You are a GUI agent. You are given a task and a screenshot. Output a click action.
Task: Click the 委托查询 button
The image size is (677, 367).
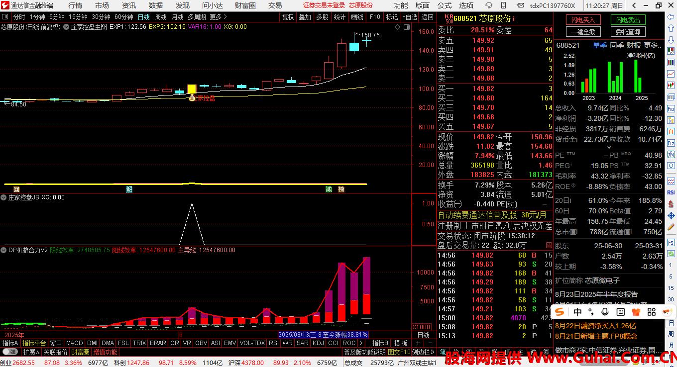point(628,32)
